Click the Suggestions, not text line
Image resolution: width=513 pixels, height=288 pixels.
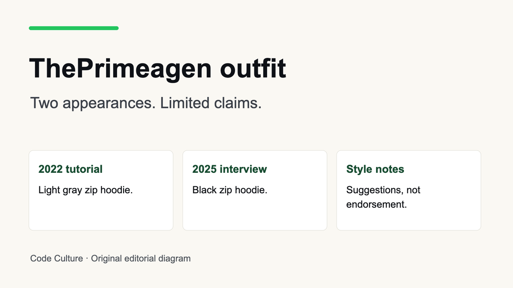pyautogui.click(x=383, y=190)
